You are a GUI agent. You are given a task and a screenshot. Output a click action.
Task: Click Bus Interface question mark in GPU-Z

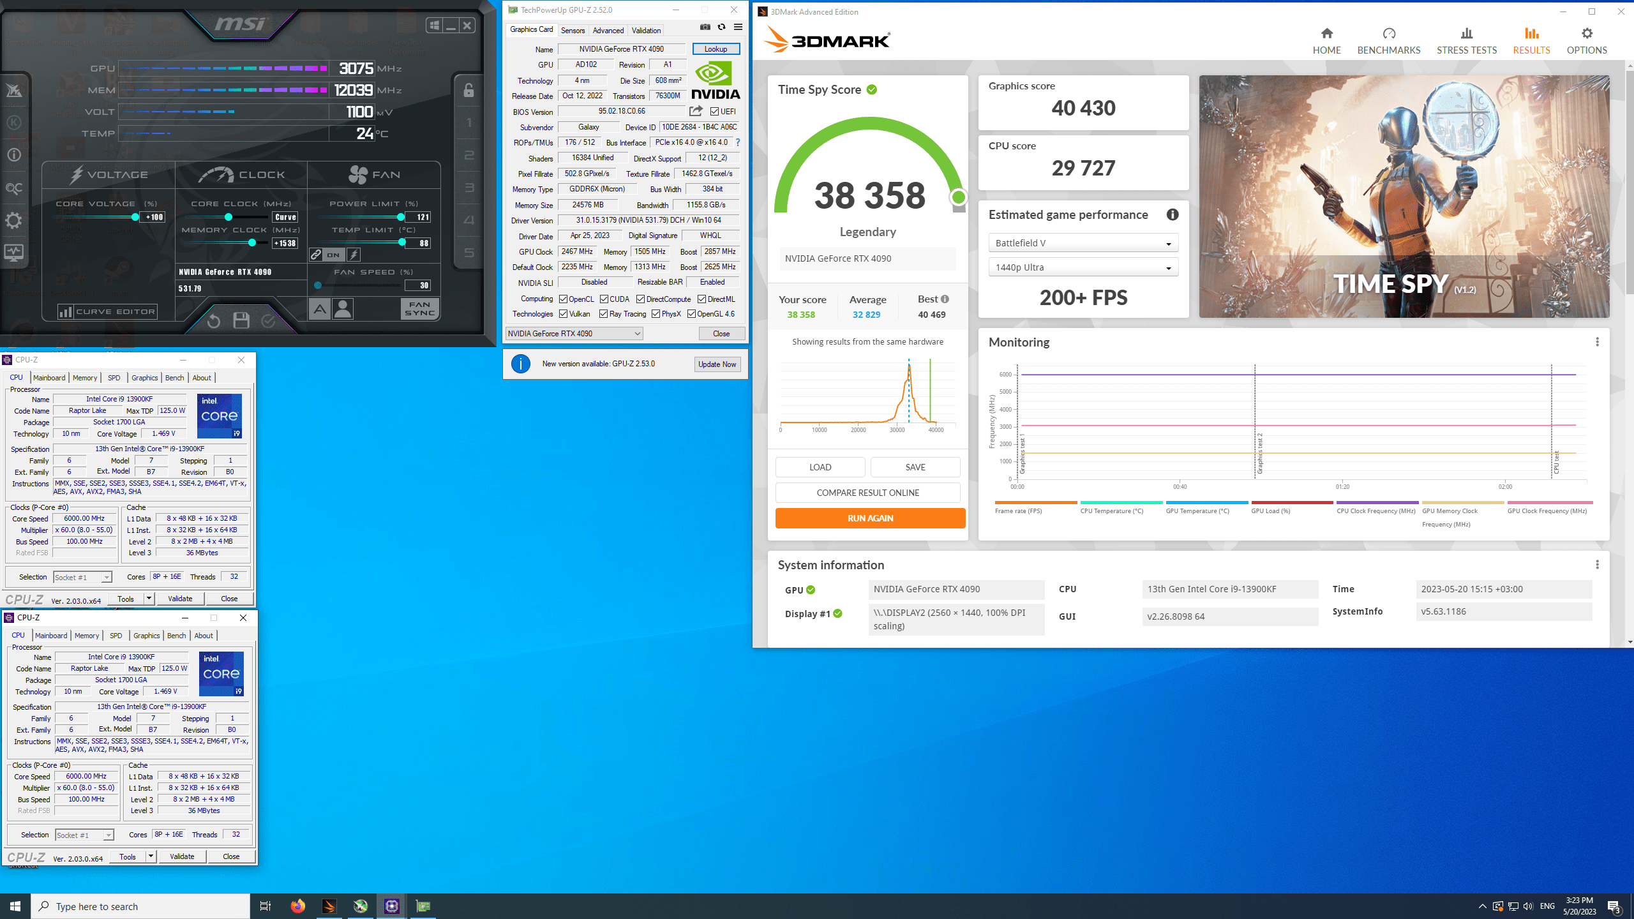(x=738, y=142)
